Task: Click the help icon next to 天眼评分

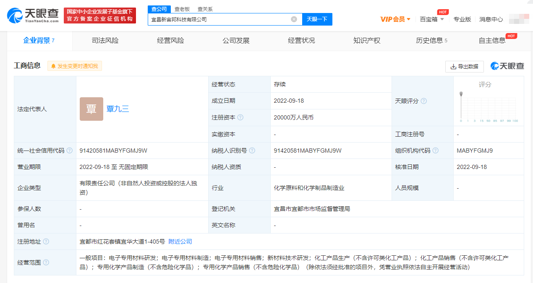Action: 423,101
